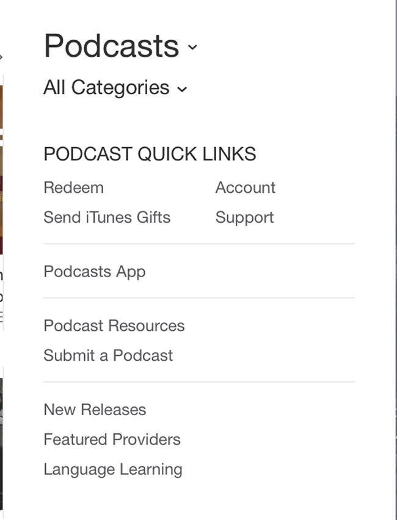397x520 pixels.
Task: Click the chevron beside Podcasts title
Action: tap(192, 47)
